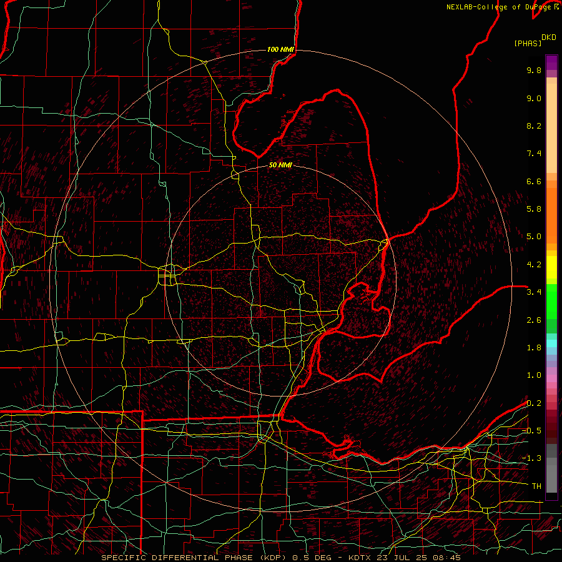The width and height of the screenshot is (562, 562).
Task: Click the cyan band of the color scale
Action: click(551, 343)
